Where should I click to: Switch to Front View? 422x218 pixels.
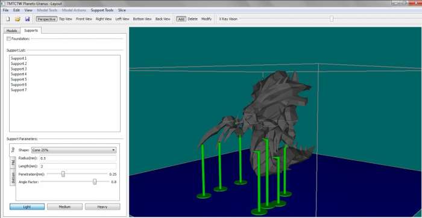point(84,19)
